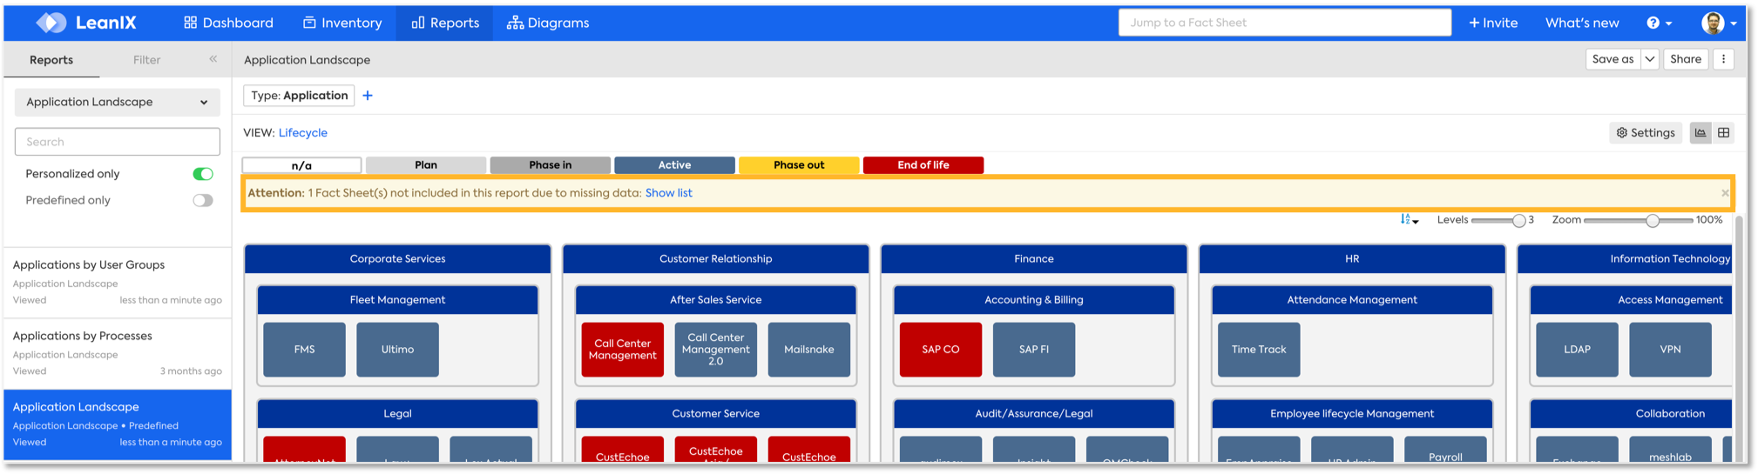This screenshot has height=474, width=1758.
Task: Select the Reports sidebar tab
Action: 51,60
